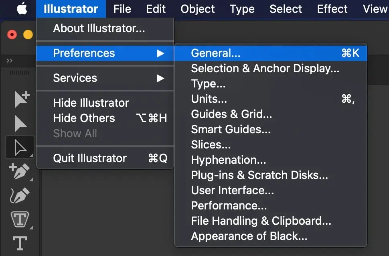Open the Services submenu

click(75, 78)
